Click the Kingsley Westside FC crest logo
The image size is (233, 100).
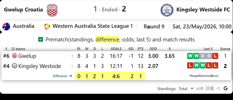167,10
